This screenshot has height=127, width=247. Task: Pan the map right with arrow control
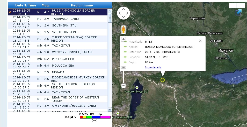[127, 13]
